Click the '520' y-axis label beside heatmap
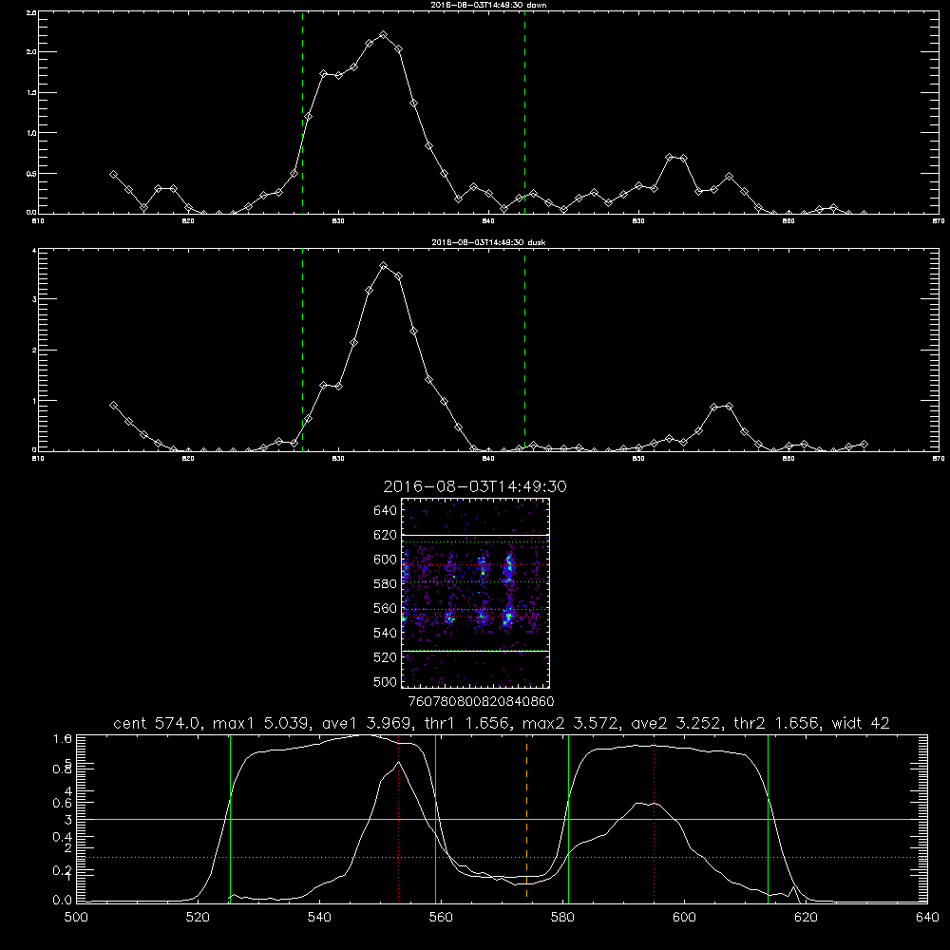Image resolution: width=950 pixels, height=950 pixels. (386, 657)
